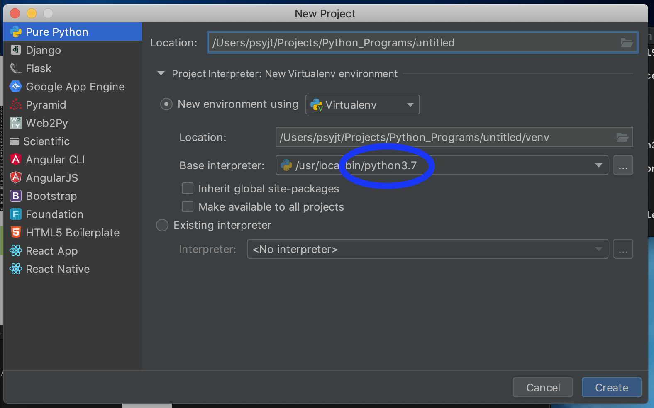Click the Create button

(611, 388)
